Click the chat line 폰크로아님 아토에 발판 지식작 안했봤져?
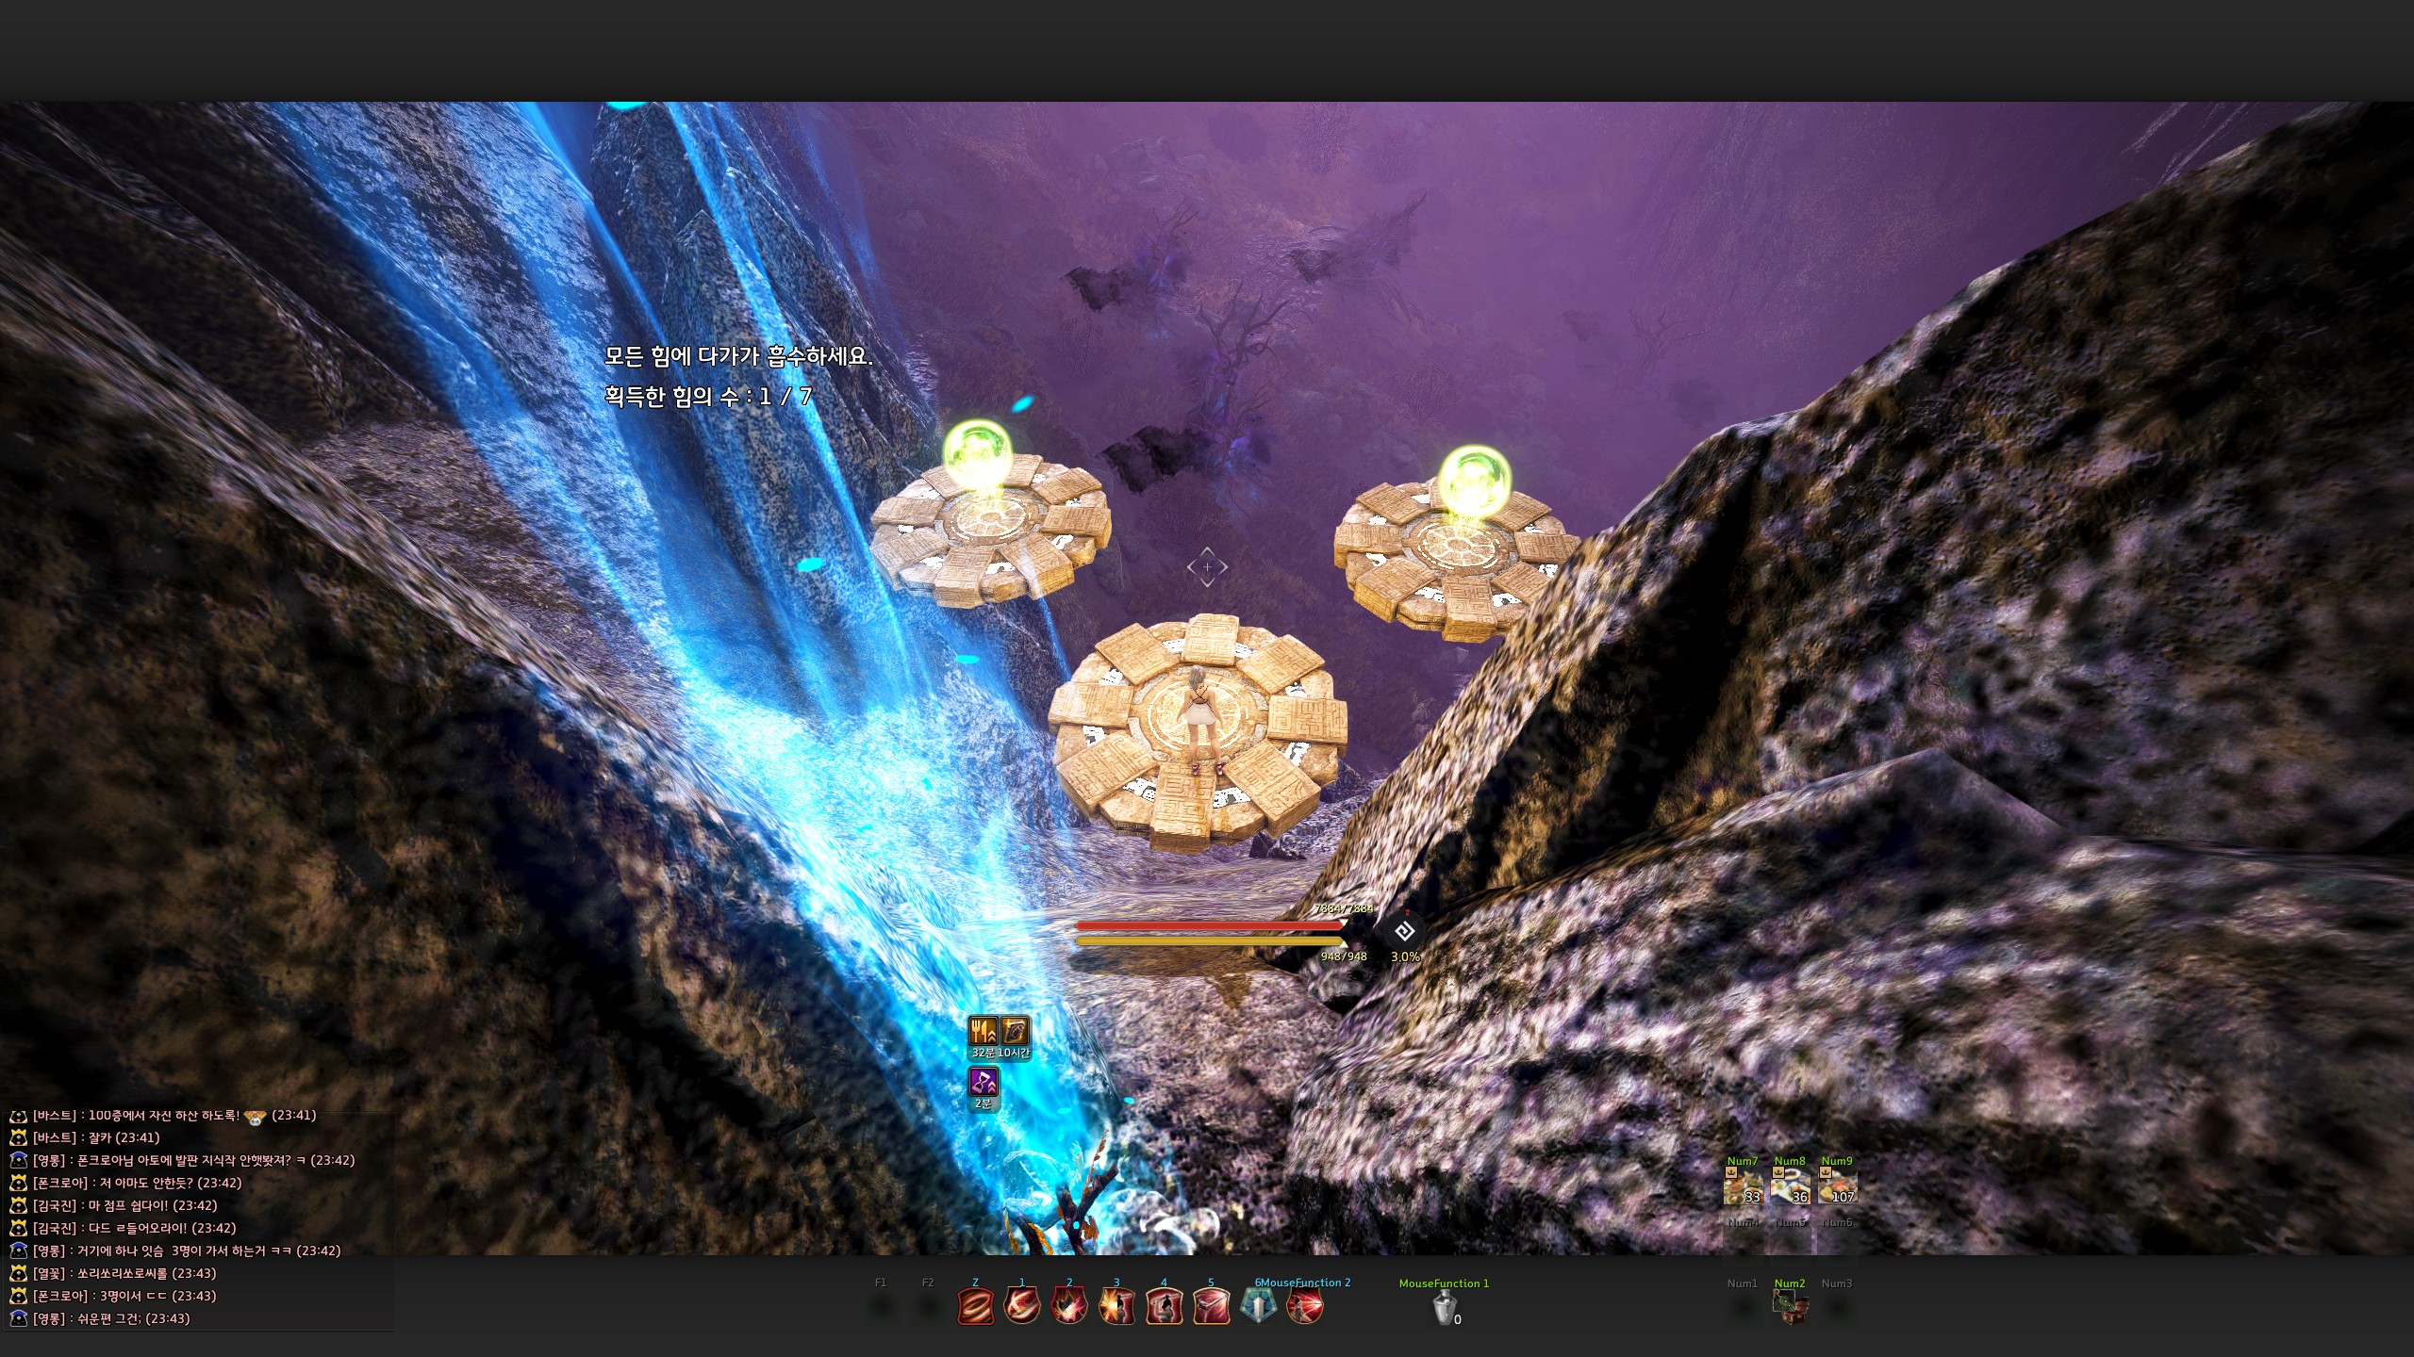The image size is (2414, 1357). coord(196,1161)
